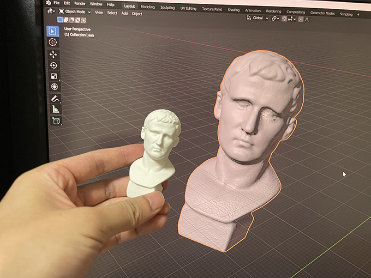Toggle the snapping magnet button
Image resolution: width=371 pixels, height=278 pixels.
(x=284, y=19)
